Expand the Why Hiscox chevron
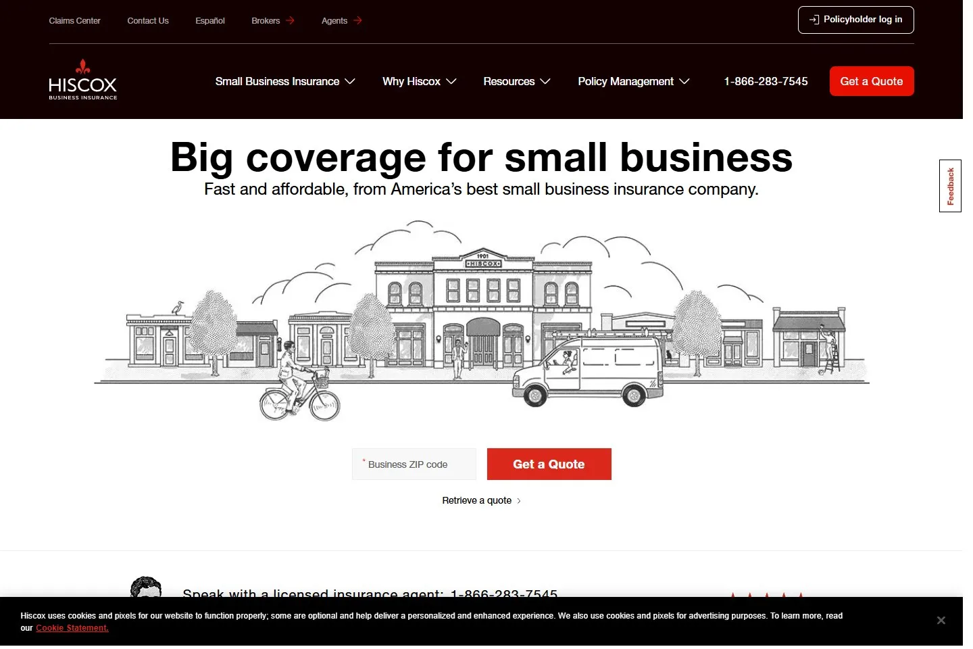973x649 pixels. pos(451,81)
